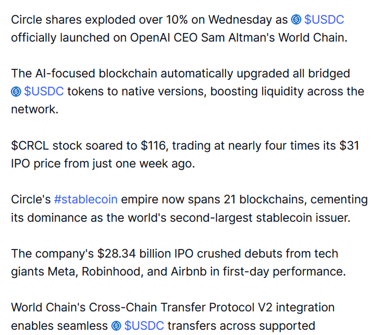Click the USDC coin icon in first paragraph
This screenshot has height=335, width=391.
(x=296, y=20)
